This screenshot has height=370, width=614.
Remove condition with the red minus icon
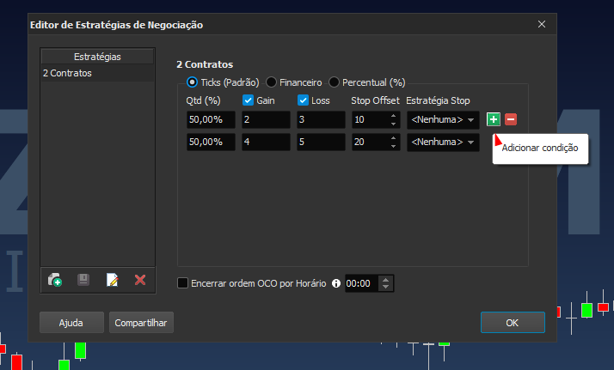pos(511,119)
